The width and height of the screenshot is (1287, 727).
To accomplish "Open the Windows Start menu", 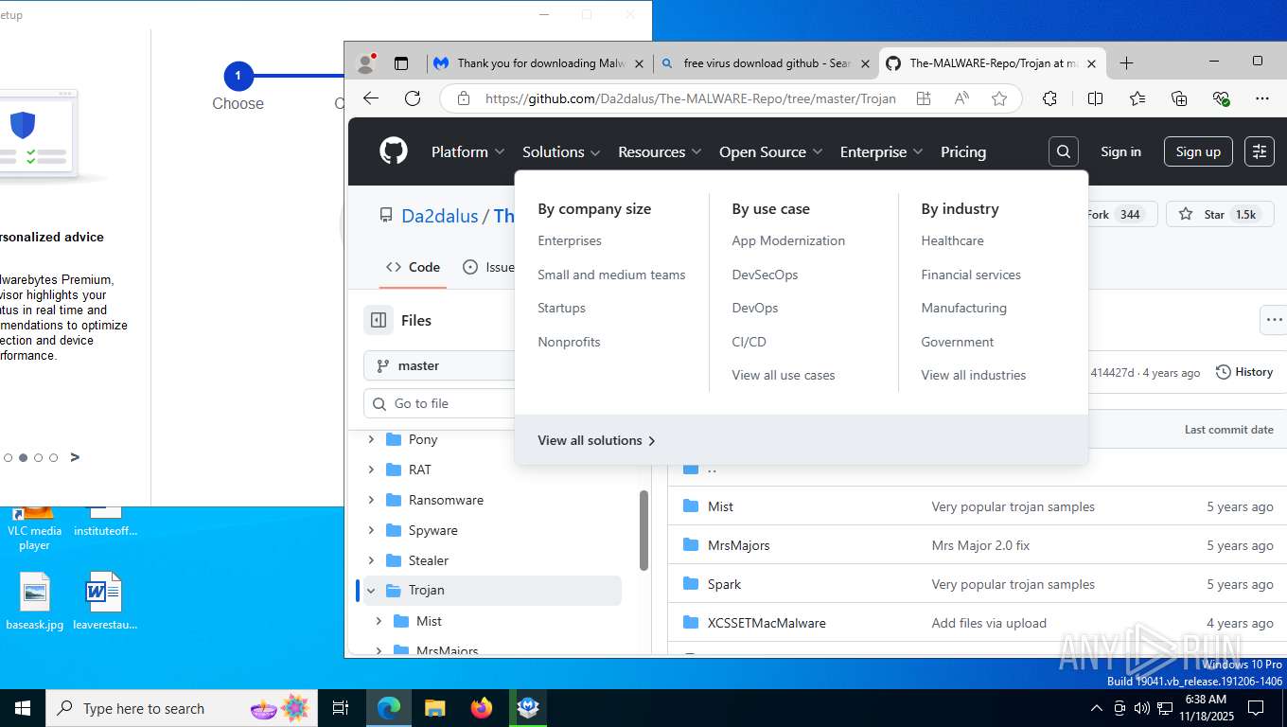I will coord(23,707).
